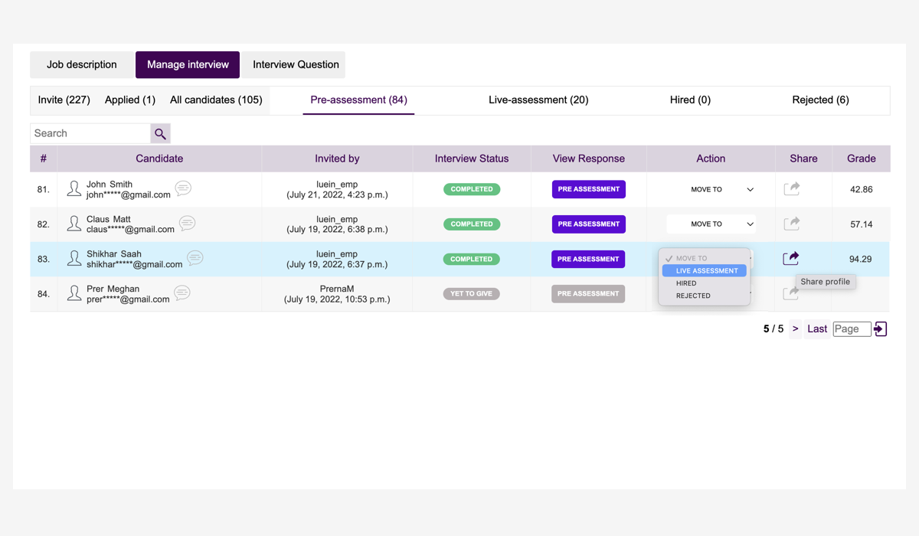The width and height of the screenshot is (919, 536).
Task: Open chat bubble for John Smith
Action: coord(183,188)
